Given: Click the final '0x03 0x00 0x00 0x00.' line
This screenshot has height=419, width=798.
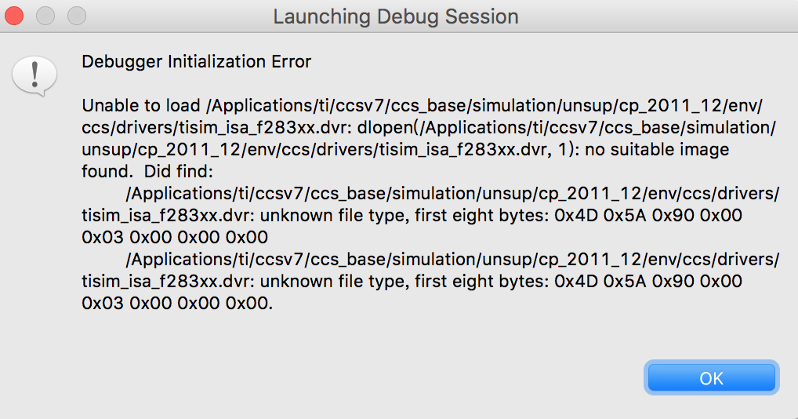Looking at the screenshot, I should [178, 303].
